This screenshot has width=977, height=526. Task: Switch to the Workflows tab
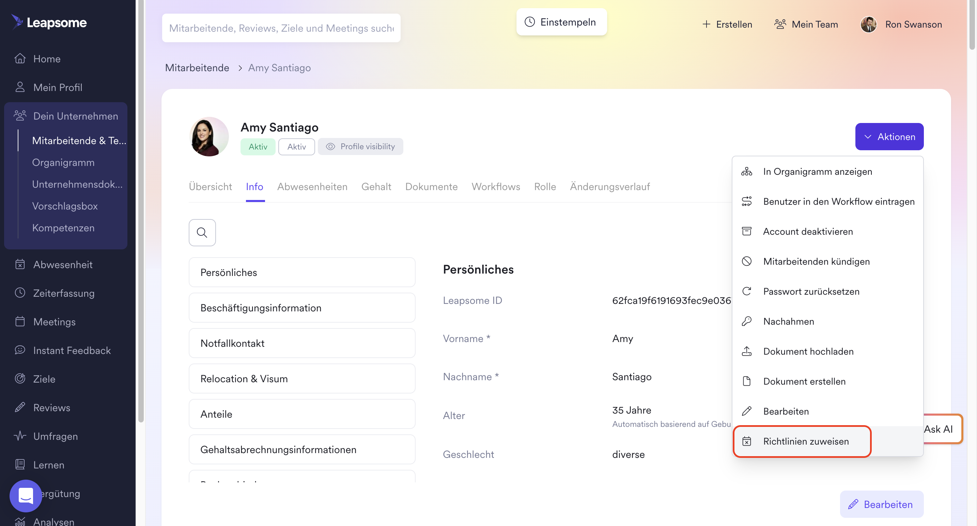[496, 187]
